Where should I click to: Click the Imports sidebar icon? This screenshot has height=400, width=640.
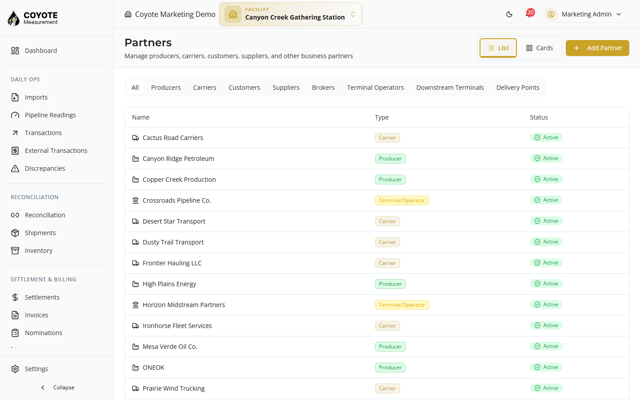[x=15, y=97]
